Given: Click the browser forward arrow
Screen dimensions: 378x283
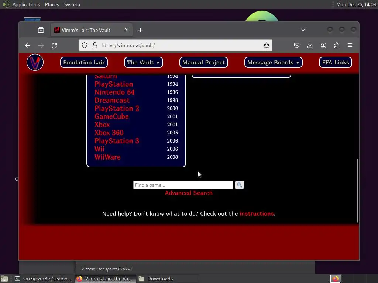Looking at the screenshot, I should pyautogui.click(x=41, y=45).
